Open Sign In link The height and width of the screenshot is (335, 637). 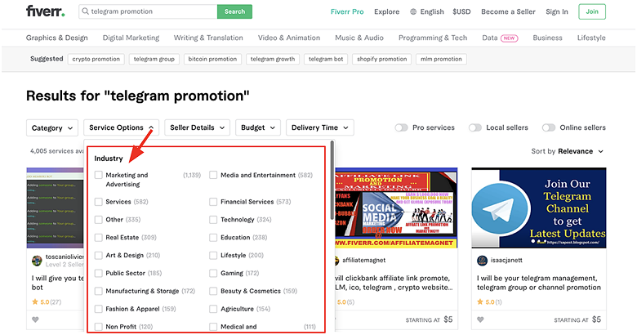(557, 11)
